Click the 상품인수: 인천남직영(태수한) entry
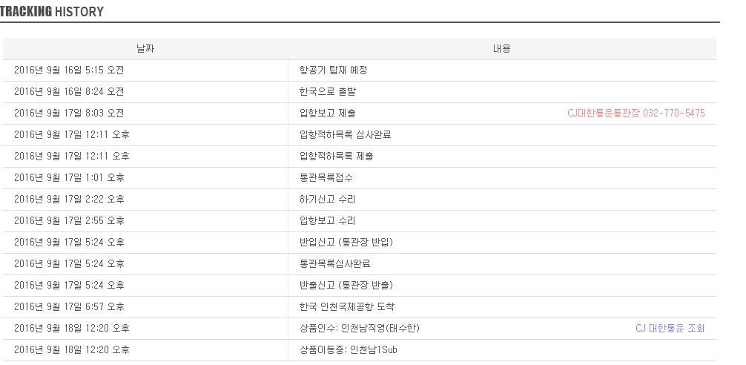Screen dimensions: 746x365 (x=359, y=328)
